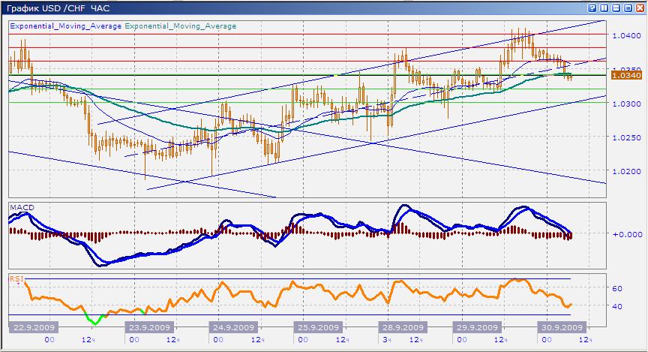Screen dimensions: 648x352
Task: Click the MACD +0.000 zero level label
Action: pos(626,234)
